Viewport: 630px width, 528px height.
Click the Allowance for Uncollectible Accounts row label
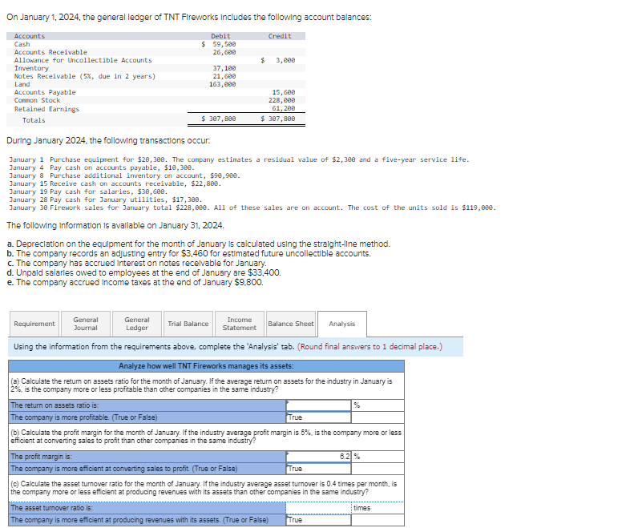[83, 60]
